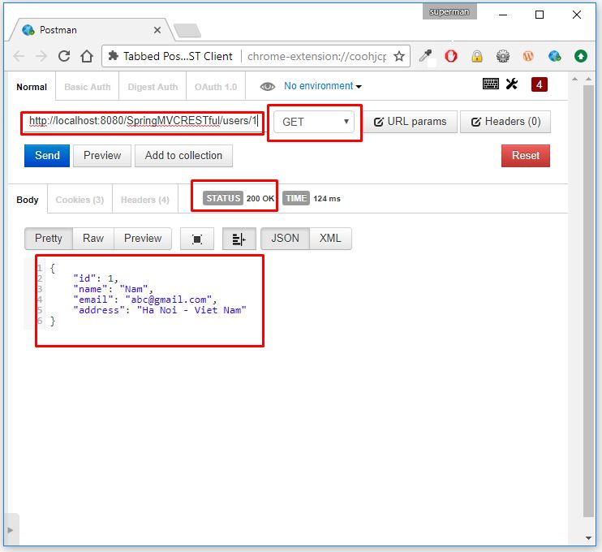Viewport: 602px width, 552px height.
Task: Switch response view to Pretty
Action: (x=49, y=239)
